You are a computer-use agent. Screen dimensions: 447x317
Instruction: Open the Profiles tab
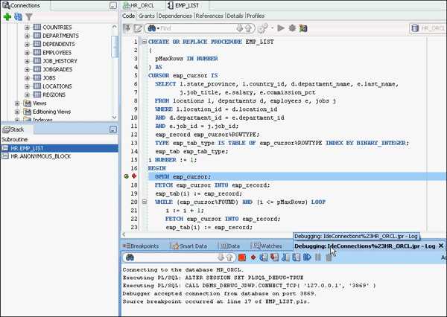256,16
